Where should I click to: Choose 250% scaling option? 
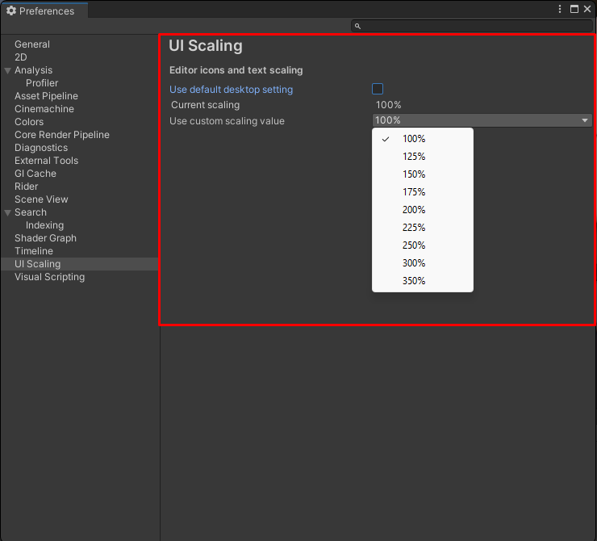[423, 245]
